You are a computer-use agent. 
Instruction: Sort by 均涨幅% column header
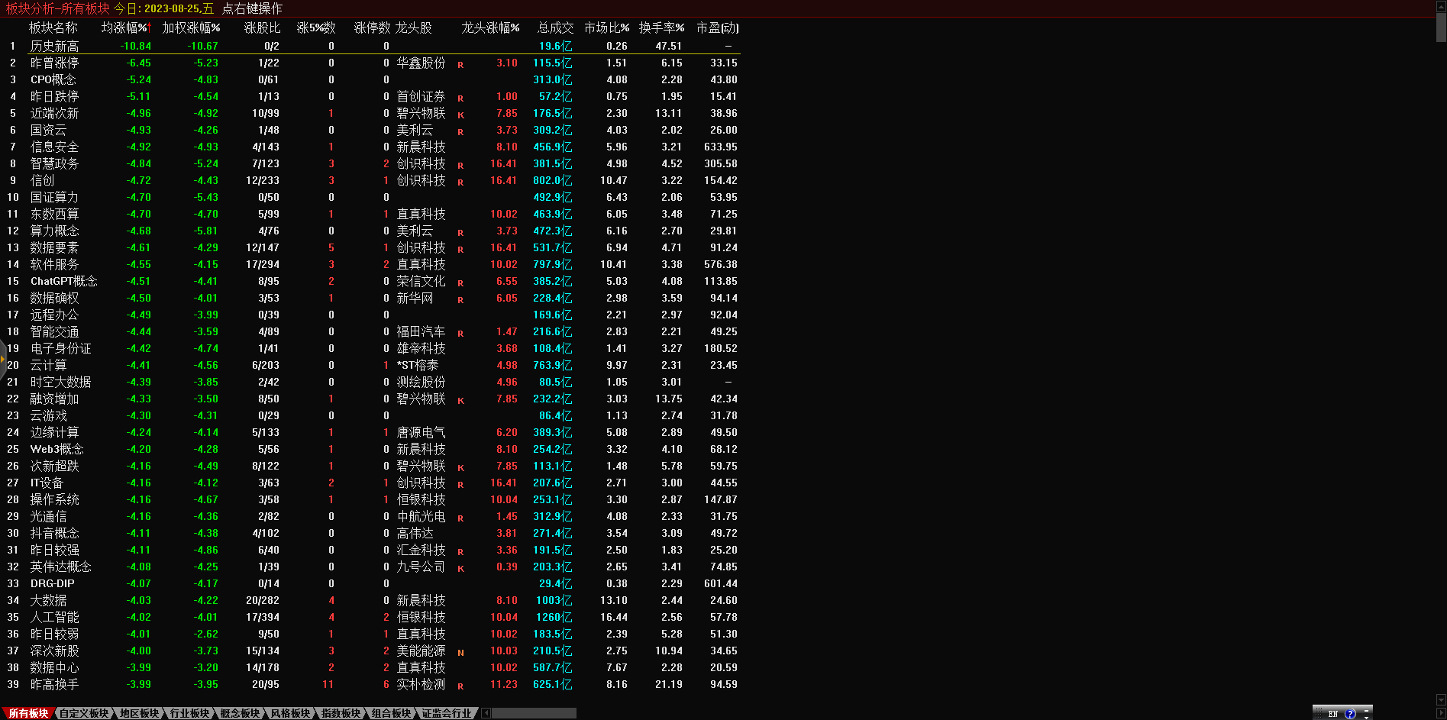(x=126, y=27)
